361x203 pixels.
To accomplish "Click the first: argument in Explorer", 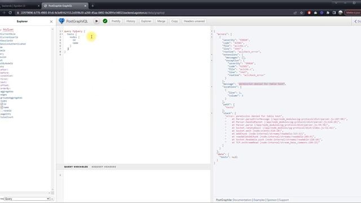I will (4, 79).
